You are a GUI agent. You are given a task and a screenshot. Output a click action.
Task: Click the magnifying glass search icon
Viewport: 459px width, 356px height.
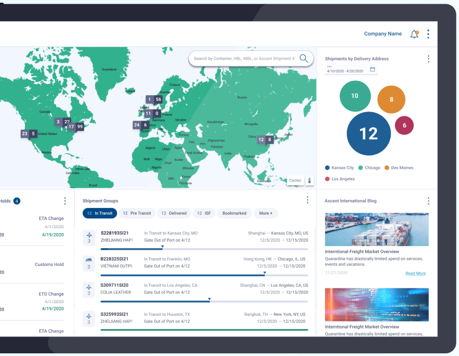tap(304, 59)
